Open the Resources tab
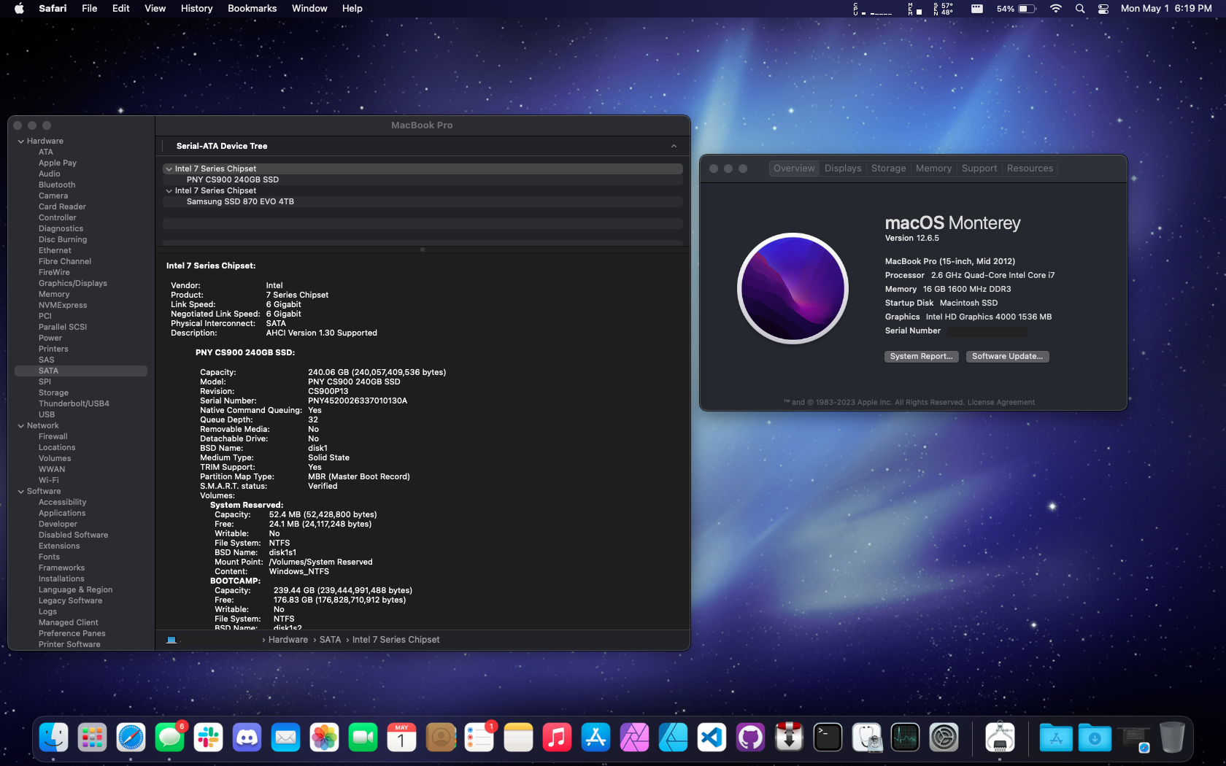The image size is (1226, 766). [1030, 169]
